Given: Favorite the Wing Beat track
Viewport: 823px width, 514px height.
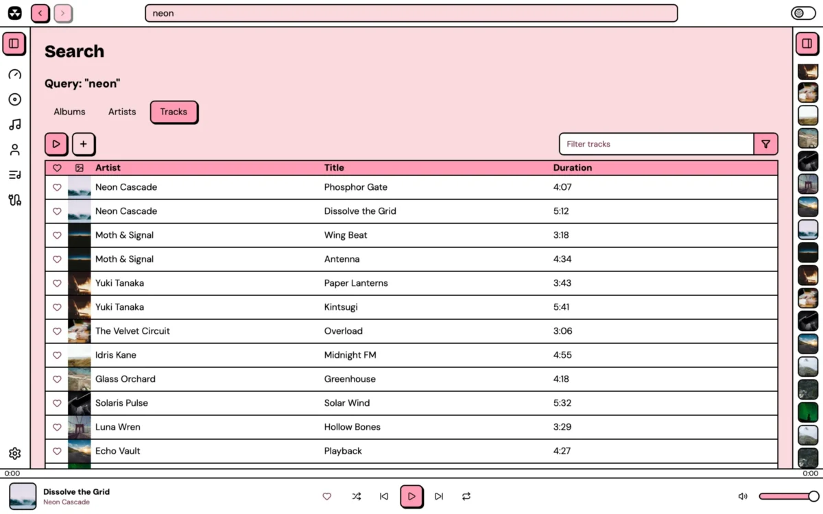Looking at the screenshot, I should (57, 235).
